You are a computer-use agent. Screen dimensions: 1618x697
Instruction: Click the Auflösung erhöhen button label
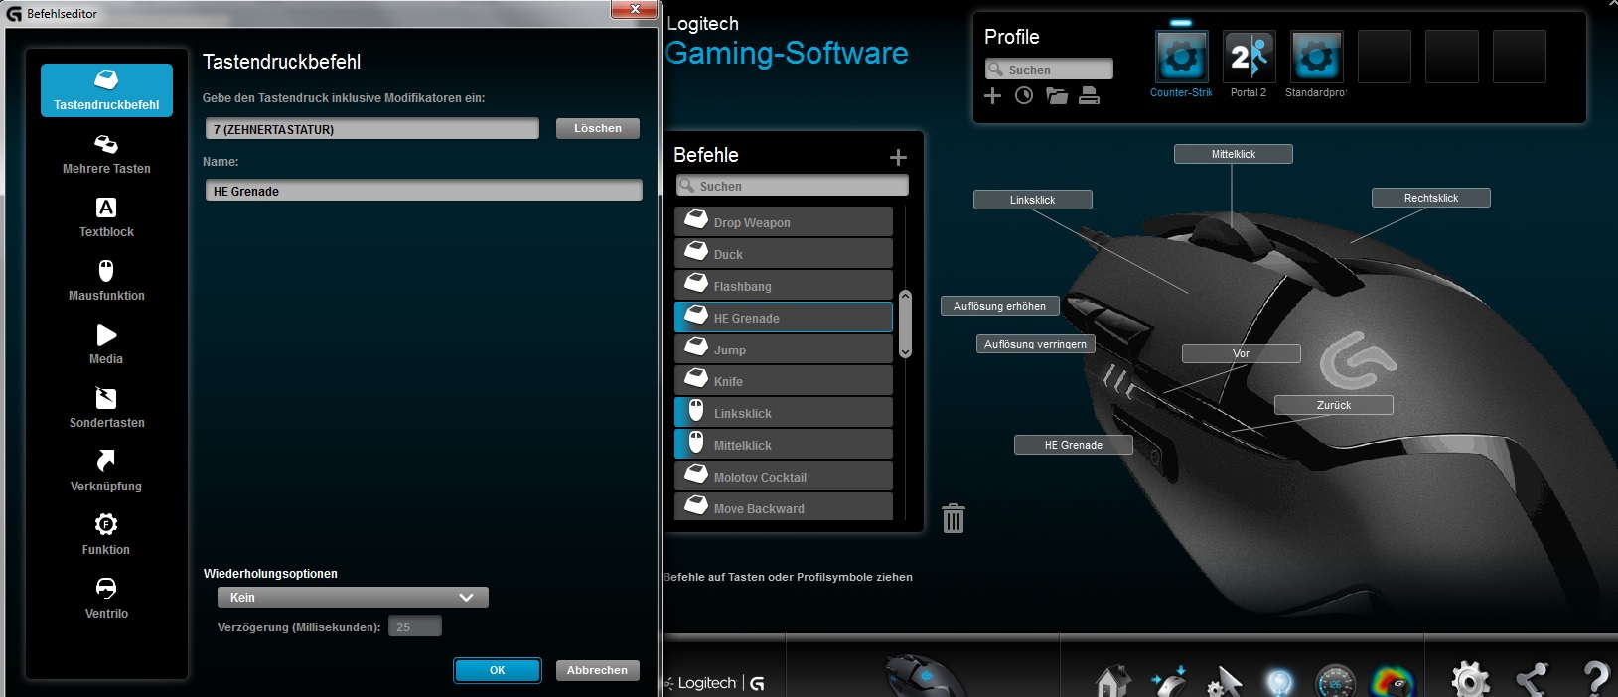click(x=999, y=306)
